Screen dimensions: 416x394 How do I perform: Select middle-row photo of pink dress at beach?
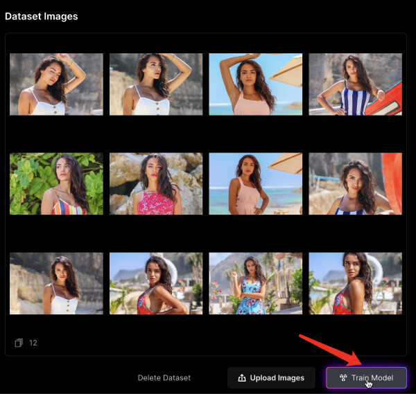point(255,183)
